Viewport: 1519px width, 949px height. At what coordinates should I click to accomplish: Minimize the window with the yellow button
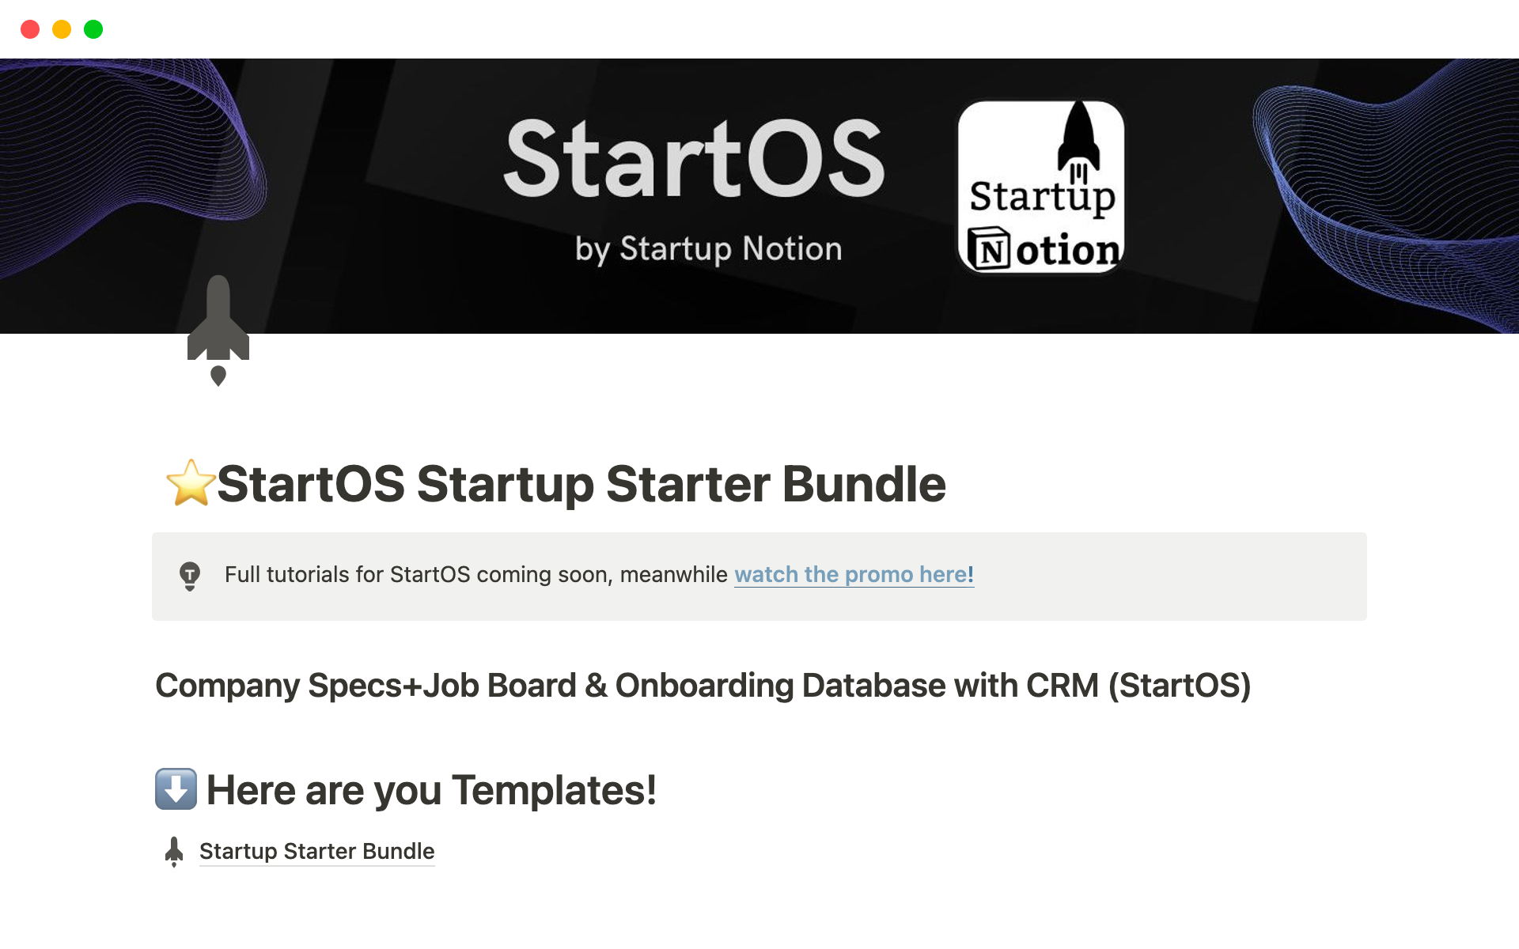[62, 29]
